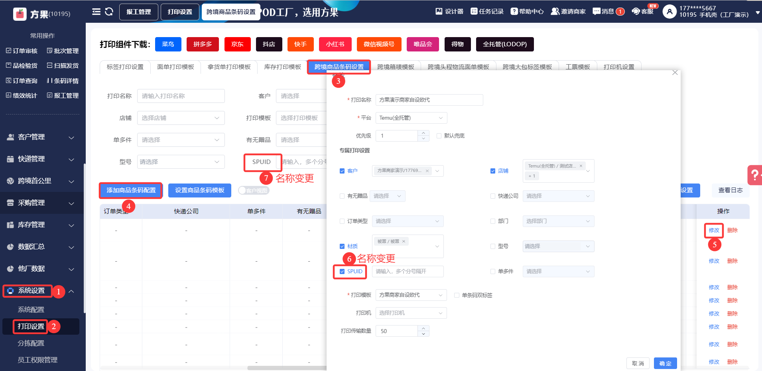The image size is (762, 371).
Task: Remove the Temu(全托管) store tag
Action: pos(581,166)
